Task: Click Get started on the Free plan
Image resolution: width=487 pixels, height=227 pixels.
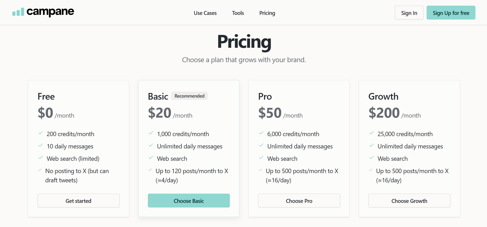Action: 78,201
